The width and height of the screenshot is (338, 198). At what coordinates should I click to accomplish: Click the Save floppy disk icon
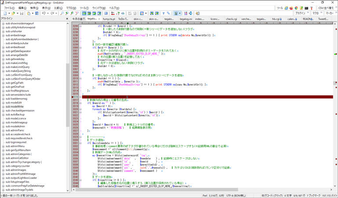click(22, 13)
